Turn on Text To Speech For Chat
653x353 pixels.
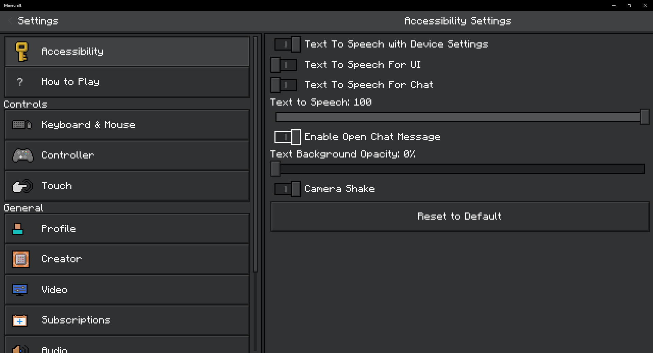click(284, 85)
